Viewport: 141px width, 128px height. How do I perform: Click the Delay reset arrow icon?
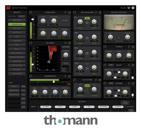tap(105, 65)
